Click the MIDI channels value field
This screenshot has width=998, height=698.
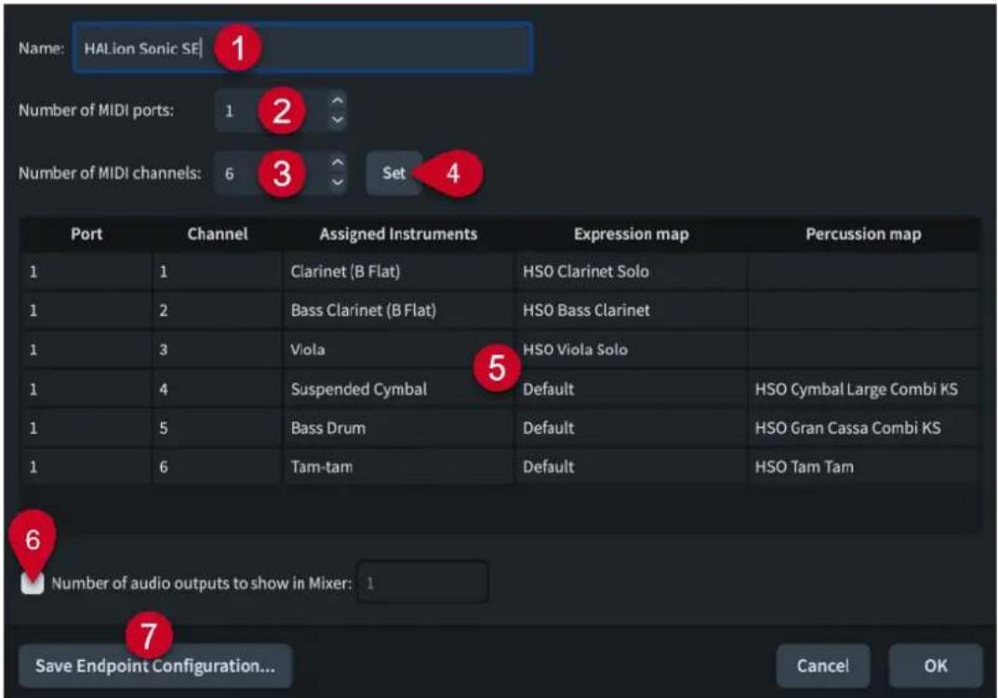(x=272, y=173)
